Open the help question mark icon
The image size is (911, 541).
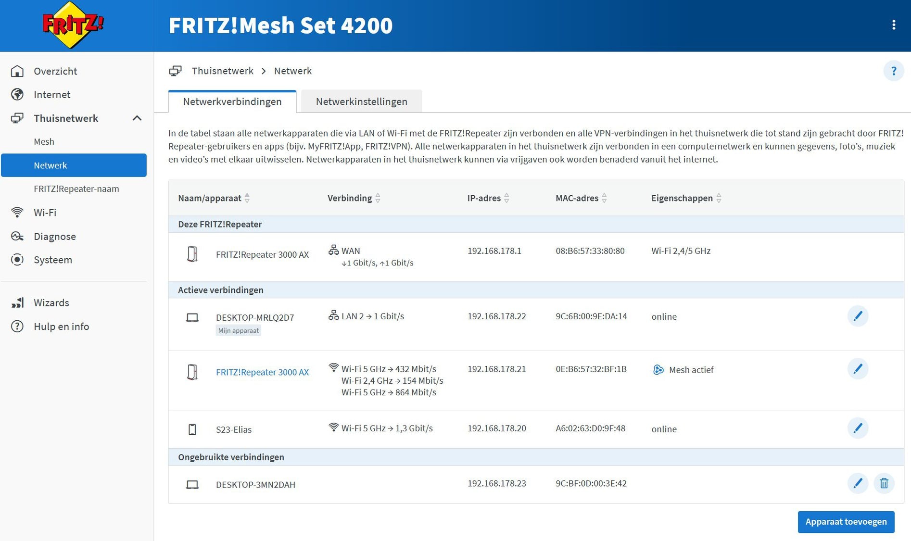tap(893, 71)
